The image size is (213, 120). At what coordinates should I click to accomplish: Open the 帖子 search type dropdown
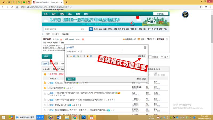84,29
